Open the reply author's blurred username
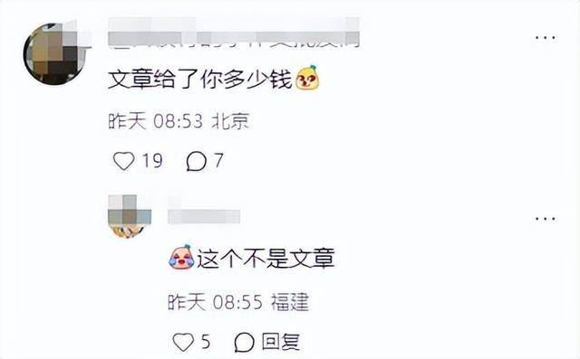 pos(204,217)
